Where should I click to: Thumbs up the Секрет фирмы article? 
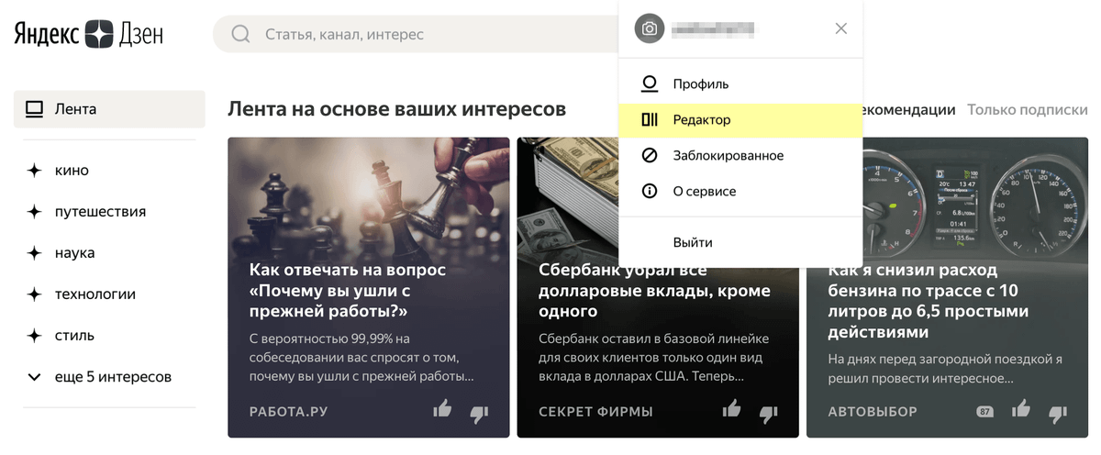(x=732, y=409)
